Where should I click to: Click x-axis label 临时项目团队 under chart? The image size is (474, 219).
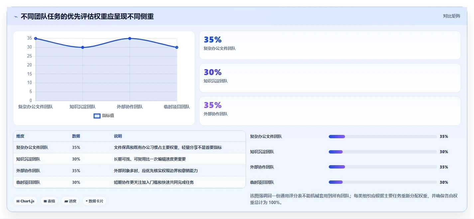(x=177, y=107)
